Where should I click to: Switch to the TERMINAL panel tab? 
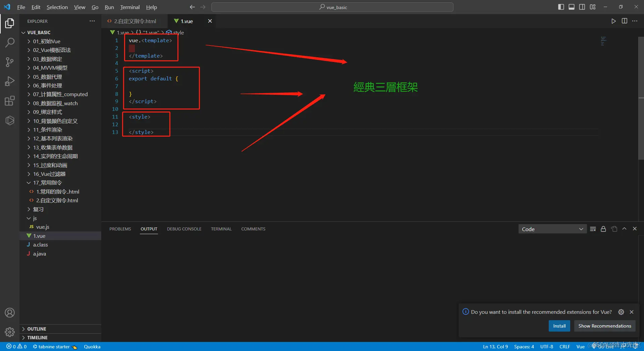[x=221, y=229]
